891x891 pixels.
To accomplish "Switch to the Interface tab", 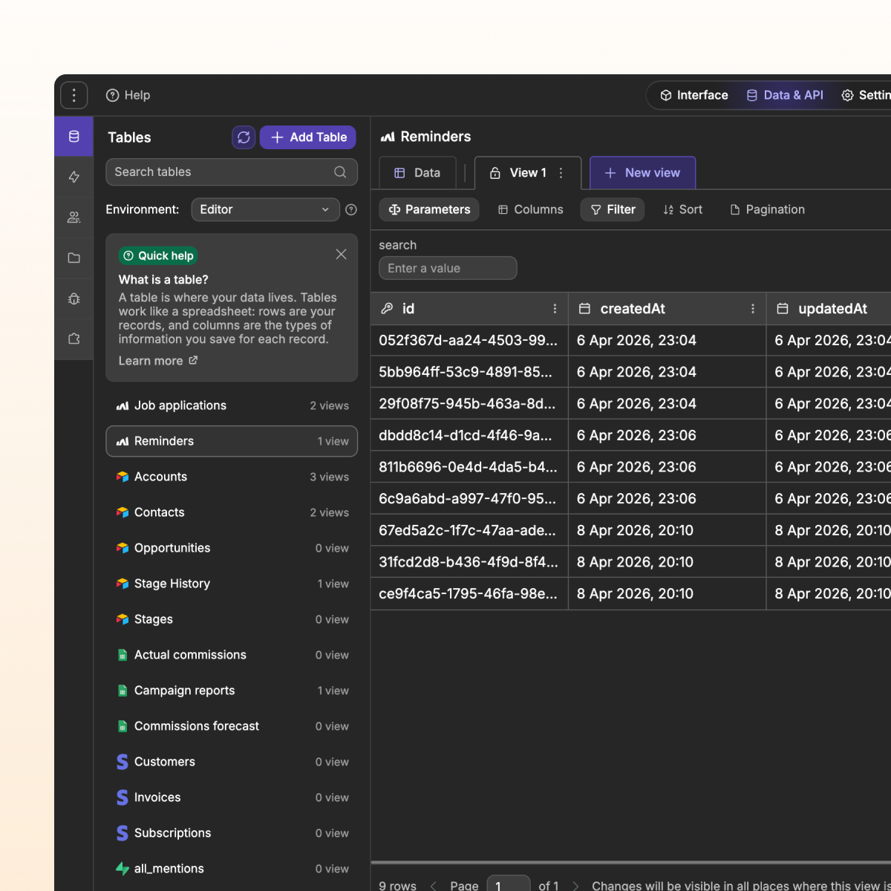I will (x=693, y=95).
